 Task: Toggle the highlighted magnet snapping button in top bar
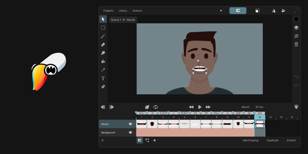pyautogui.click(x=238, y=11)
